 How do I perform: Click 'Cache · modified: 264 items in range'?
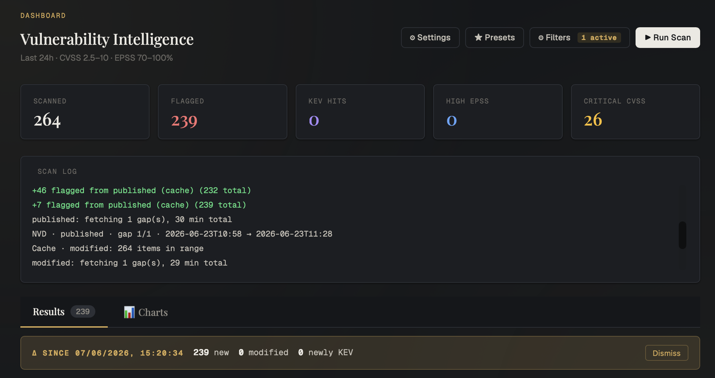coord(118,248)
